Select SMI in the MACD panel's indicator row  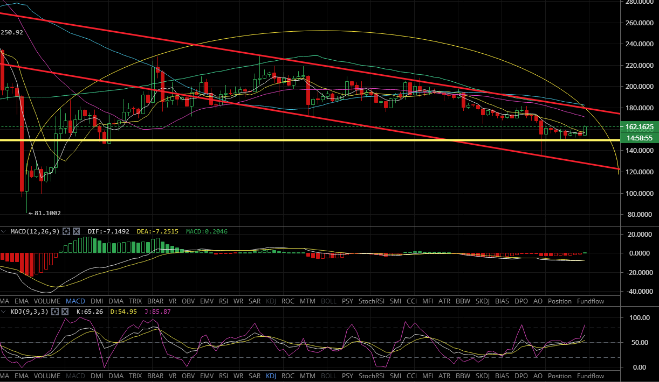pos(395,301)
